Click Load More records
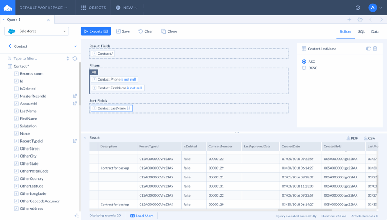This screenshot has width=387, height=220. (x=142, y=216)
